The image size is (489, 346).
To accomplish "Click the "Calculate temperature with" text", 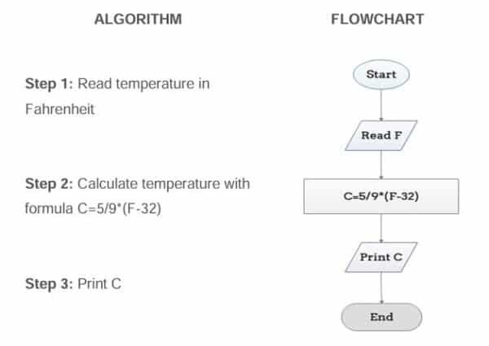I will tap(163, 184).
